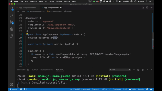
Task: Open the Selection menu
Action: (33, 1)
